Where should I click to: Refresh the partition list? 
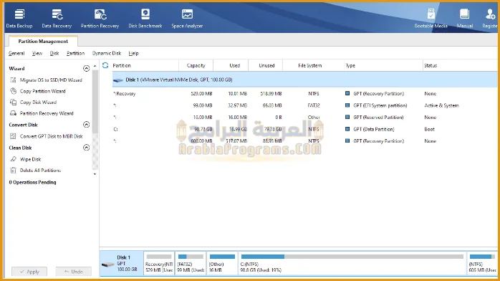click(105, 65)
